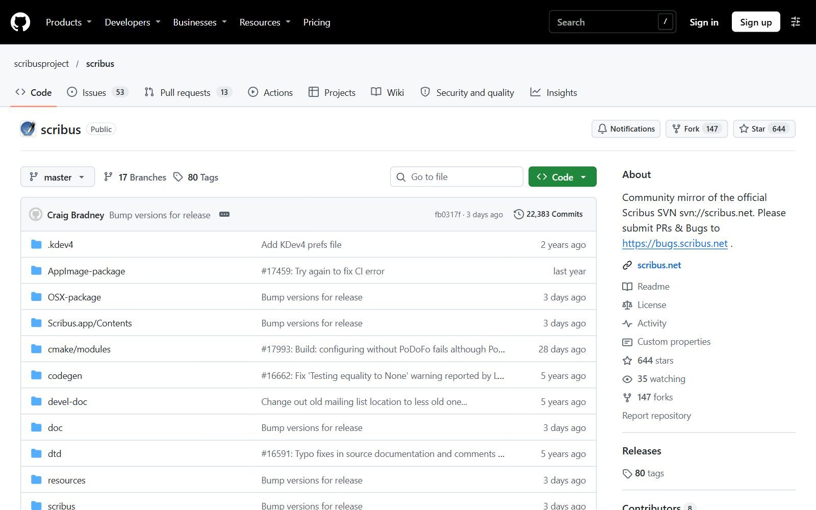Expand the Businesses dropdown
Screen dimensions: 816x510
click(x=200, y=22)
